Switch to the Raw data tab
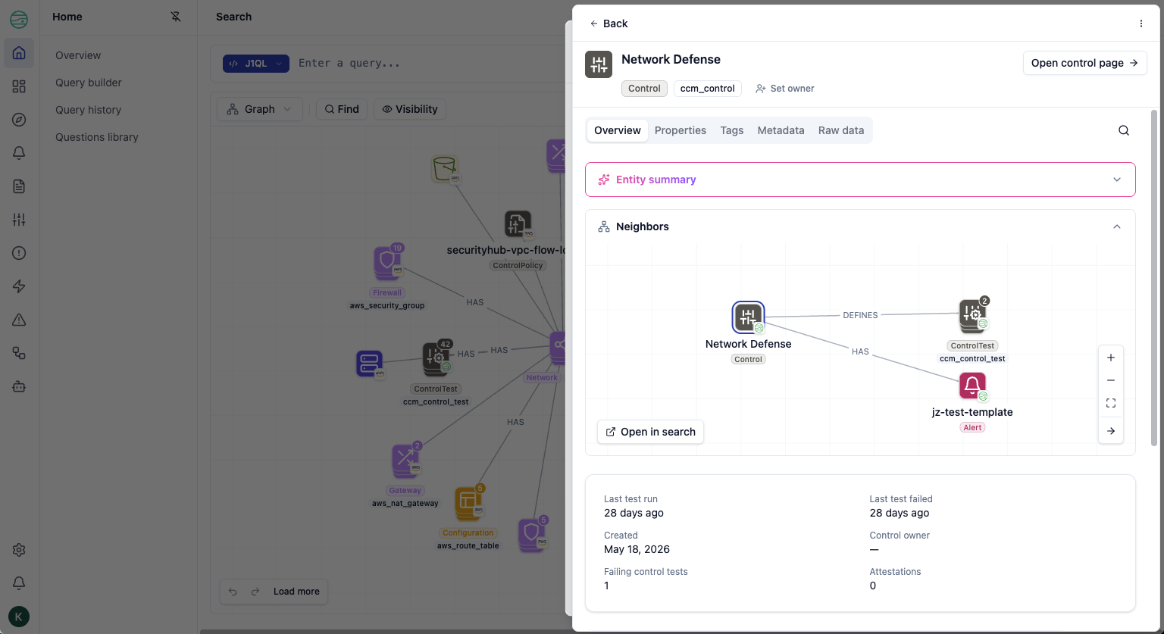This screenshot has height=634, width=1164. pyautogui.click(x=841, y=130)
